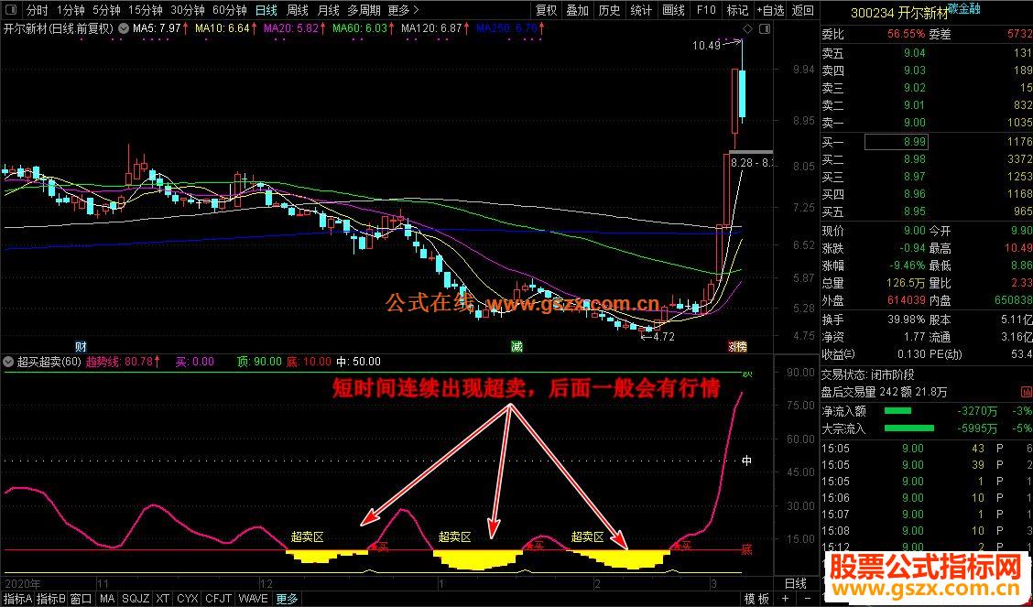Click the 减 marker on the chart
Viewport: 1033px width, 607px height.
coord(516,346)
